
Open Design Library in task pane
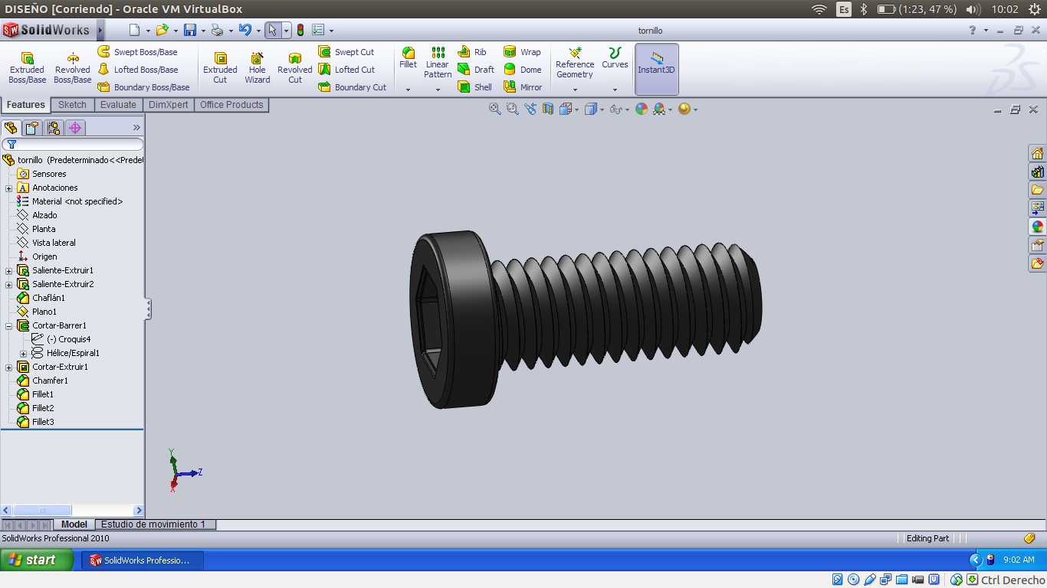click(x=1037, y=171)
